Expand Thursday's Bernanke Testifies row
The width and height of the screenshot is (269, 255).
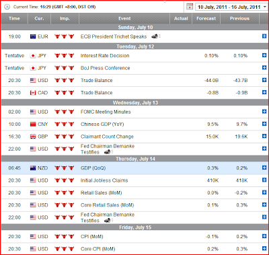[264, 217]
